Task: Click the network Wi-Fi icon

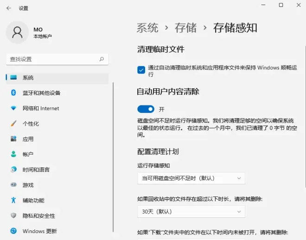Action: click(x=13, y=108)
